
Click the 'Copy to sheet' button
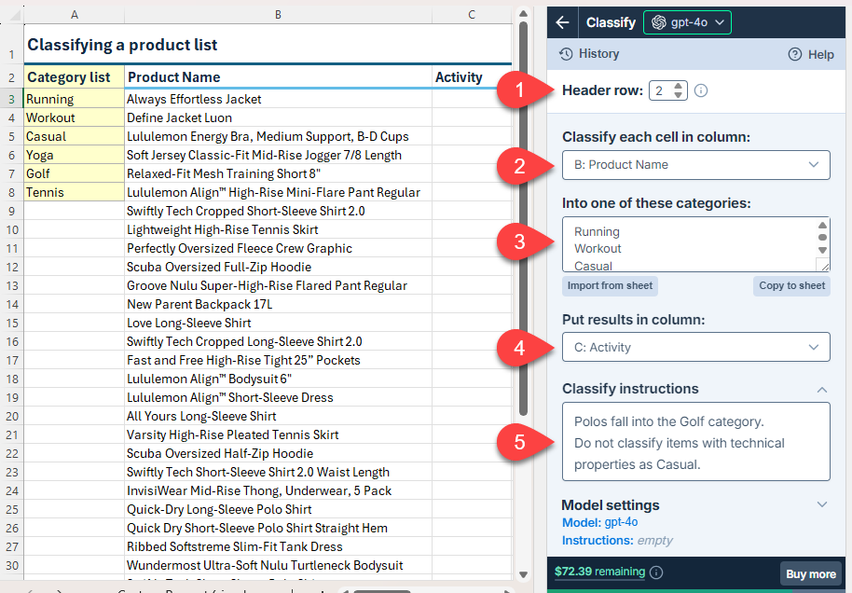791,286
